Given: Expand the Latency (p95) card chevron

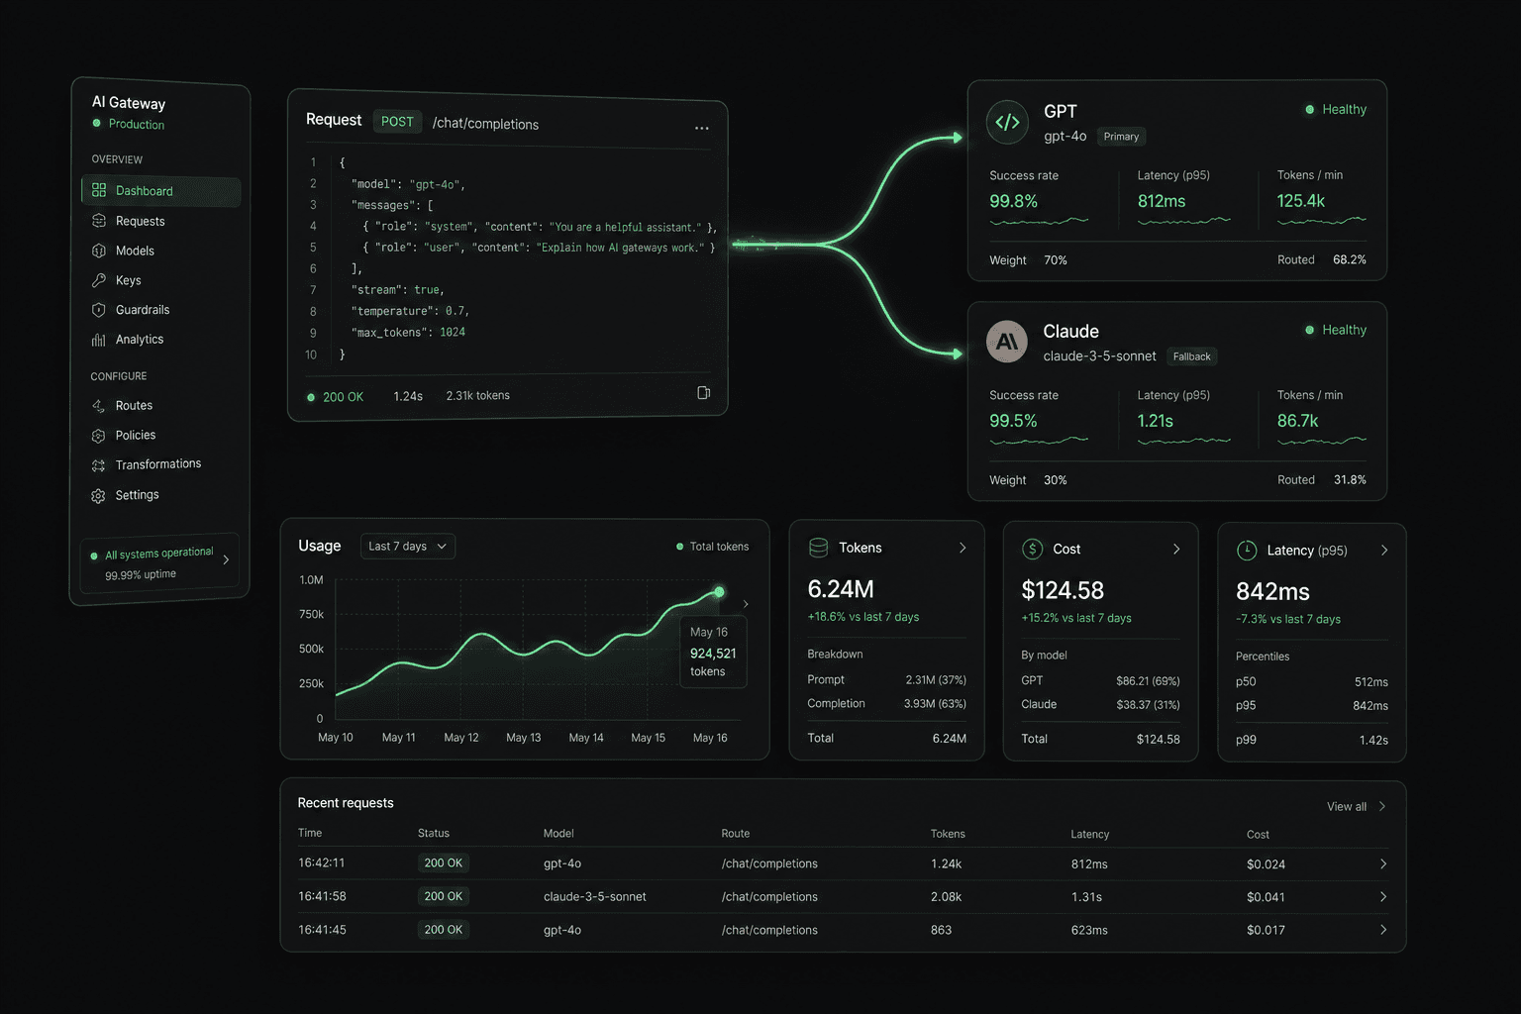Looking at the screenshot, I should (1384, 551).
